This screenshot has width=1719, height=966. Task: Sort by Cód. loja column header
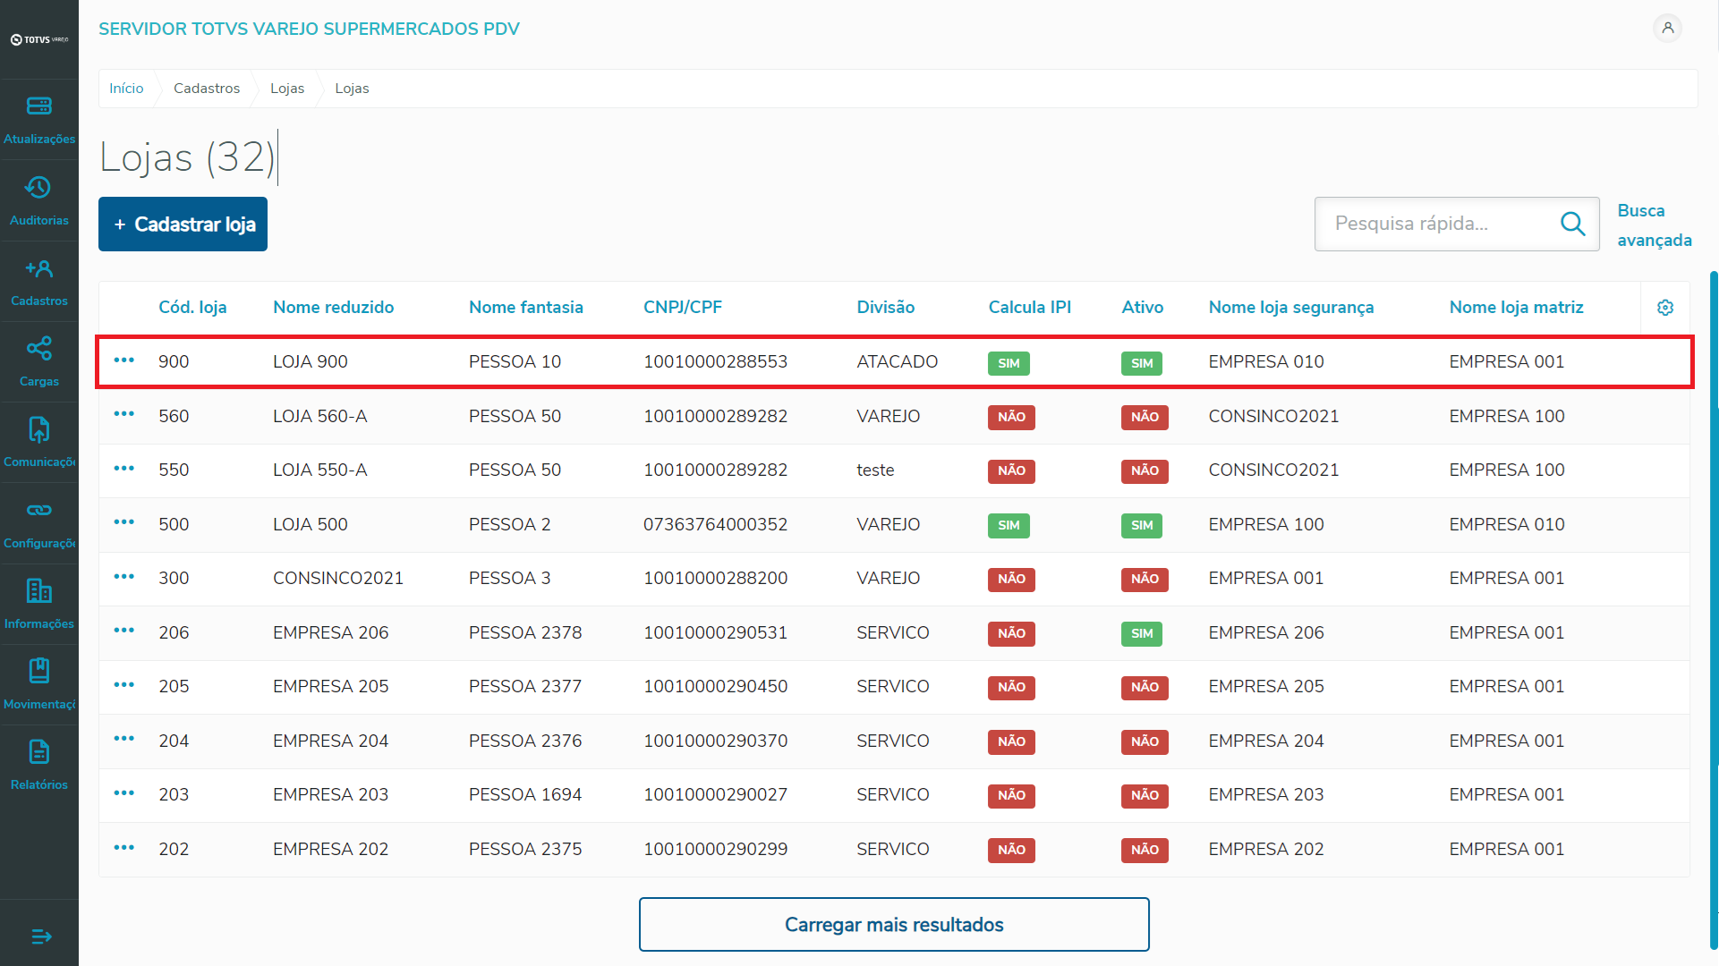click(192, 308)
